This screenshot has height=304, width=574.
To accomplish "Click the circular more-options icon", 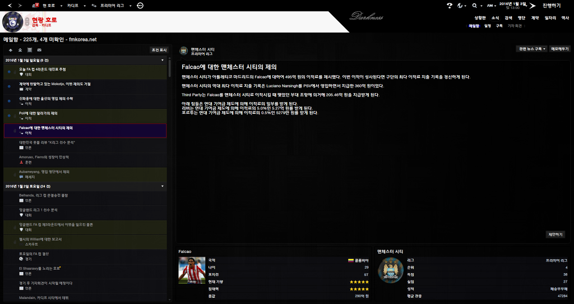I will coord(140,6).
